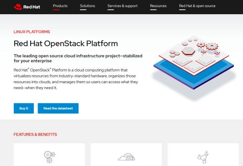Click the LINUX PLATFORMS label
Screen dimensions: 243x166
pyautogui.click(x=32, y=32)
